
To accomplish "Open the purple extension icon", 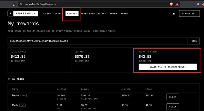I will 198,4.
